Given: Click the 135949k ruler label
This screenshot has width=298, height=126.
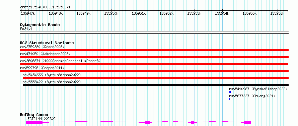Looking at the screenshot, I should [83, 13].
